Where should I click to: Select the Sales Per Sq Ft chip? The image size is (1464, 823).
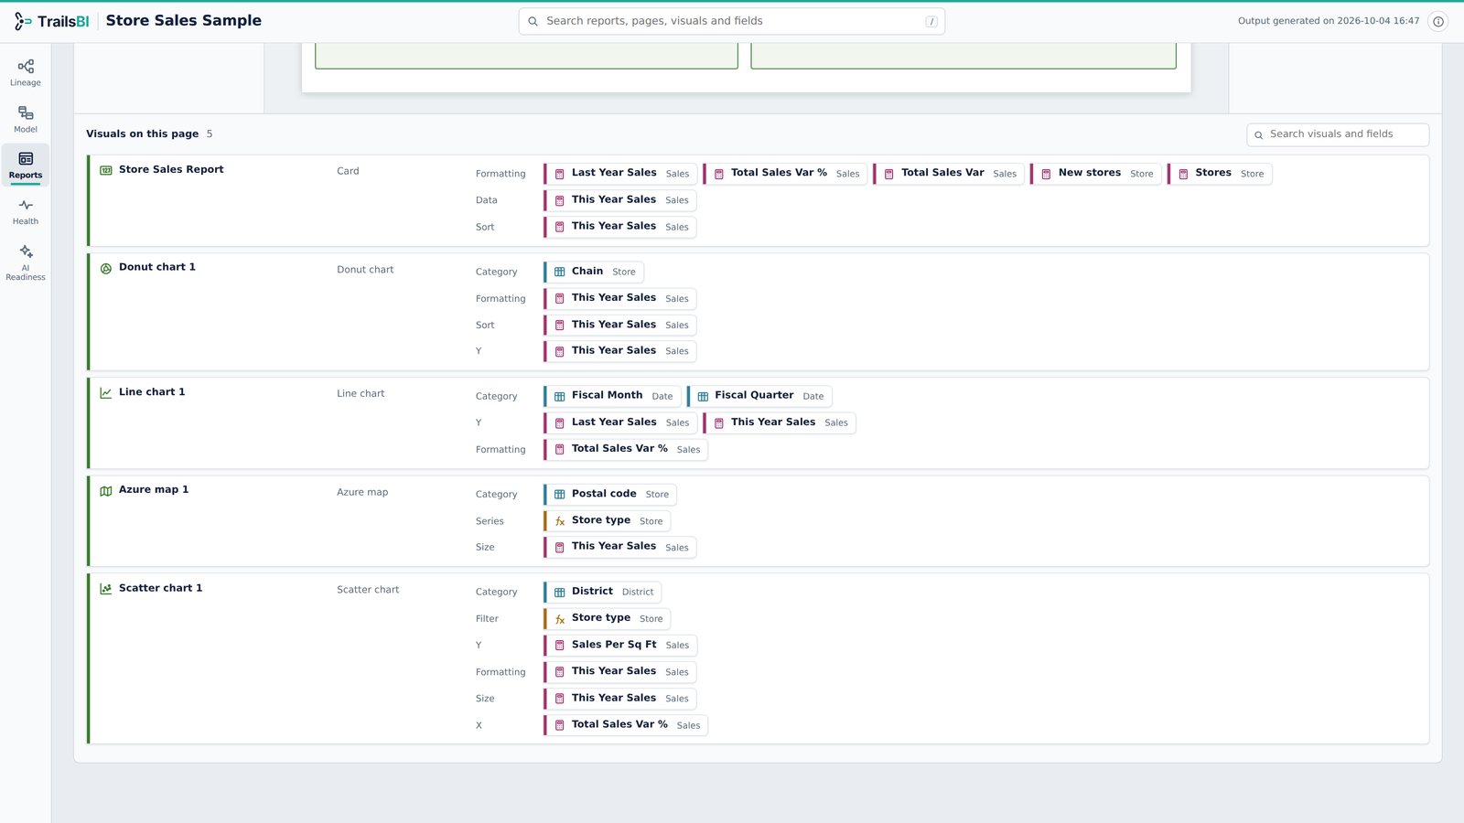[x=620, y=646]
